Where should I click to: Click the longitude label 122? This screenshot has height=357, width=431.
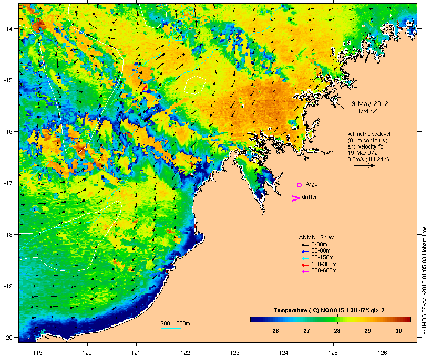tap(186, 353)
